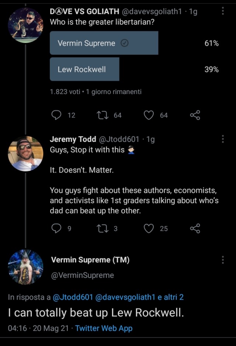The width and height of the screenshot is (236, 346).
Task: Like the D@VE VS GOLIATH poll tweet
Action: point(149,115)
